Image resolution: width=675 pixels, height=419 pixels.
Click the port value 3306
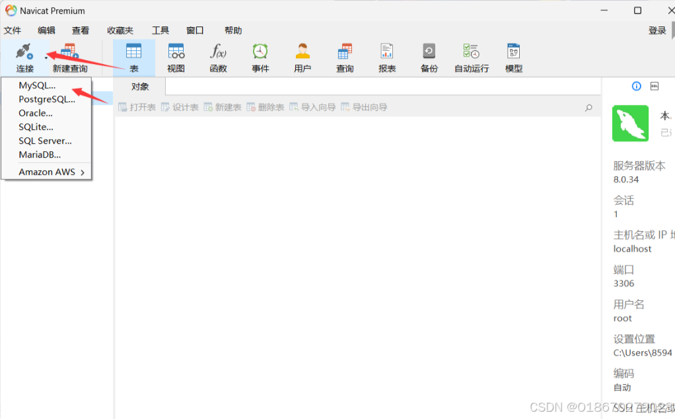tap(623, 284)
